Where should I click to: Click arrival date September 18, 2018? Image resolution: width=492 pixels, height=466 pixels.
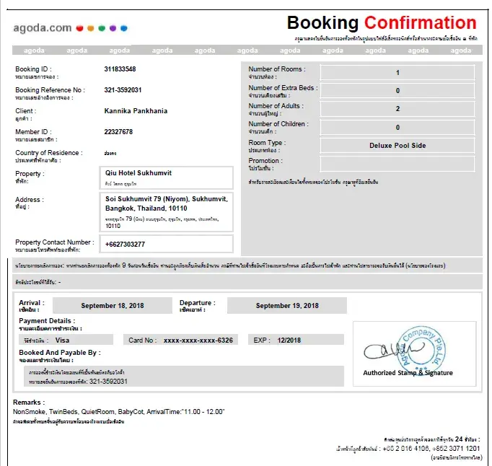click(x=113, y=306)
